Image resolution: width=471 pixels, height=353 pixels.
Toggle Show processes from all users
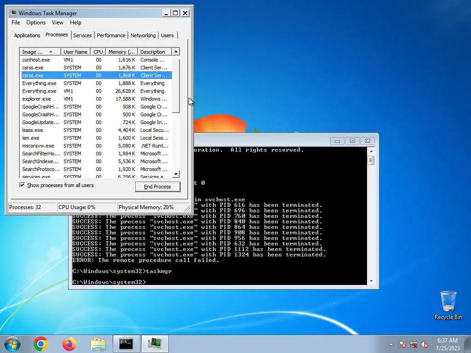22,185
